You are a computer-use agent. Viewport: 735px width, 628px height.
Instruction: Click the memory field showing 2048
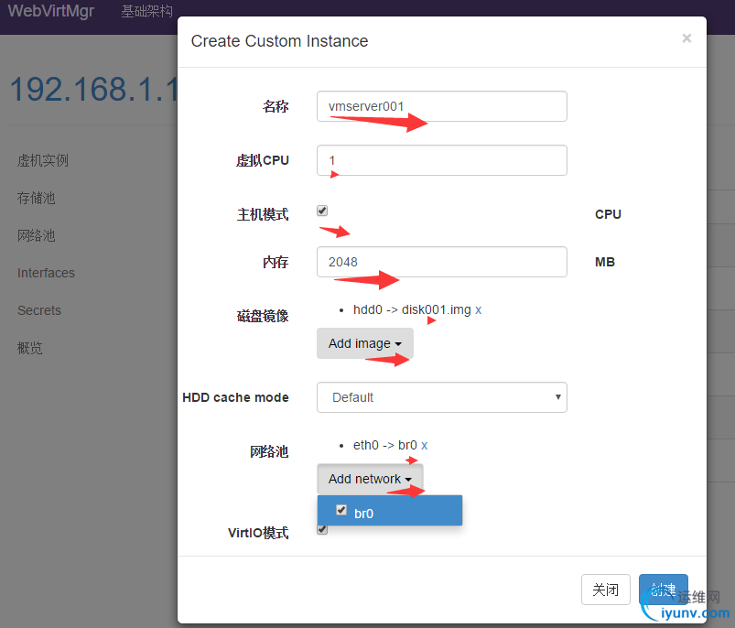pyautogui.click(x=441, y=262)
